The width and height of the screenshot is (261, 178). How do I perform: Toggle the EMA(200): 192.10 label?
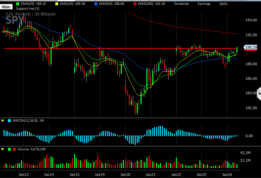click(x=152, y=4)
